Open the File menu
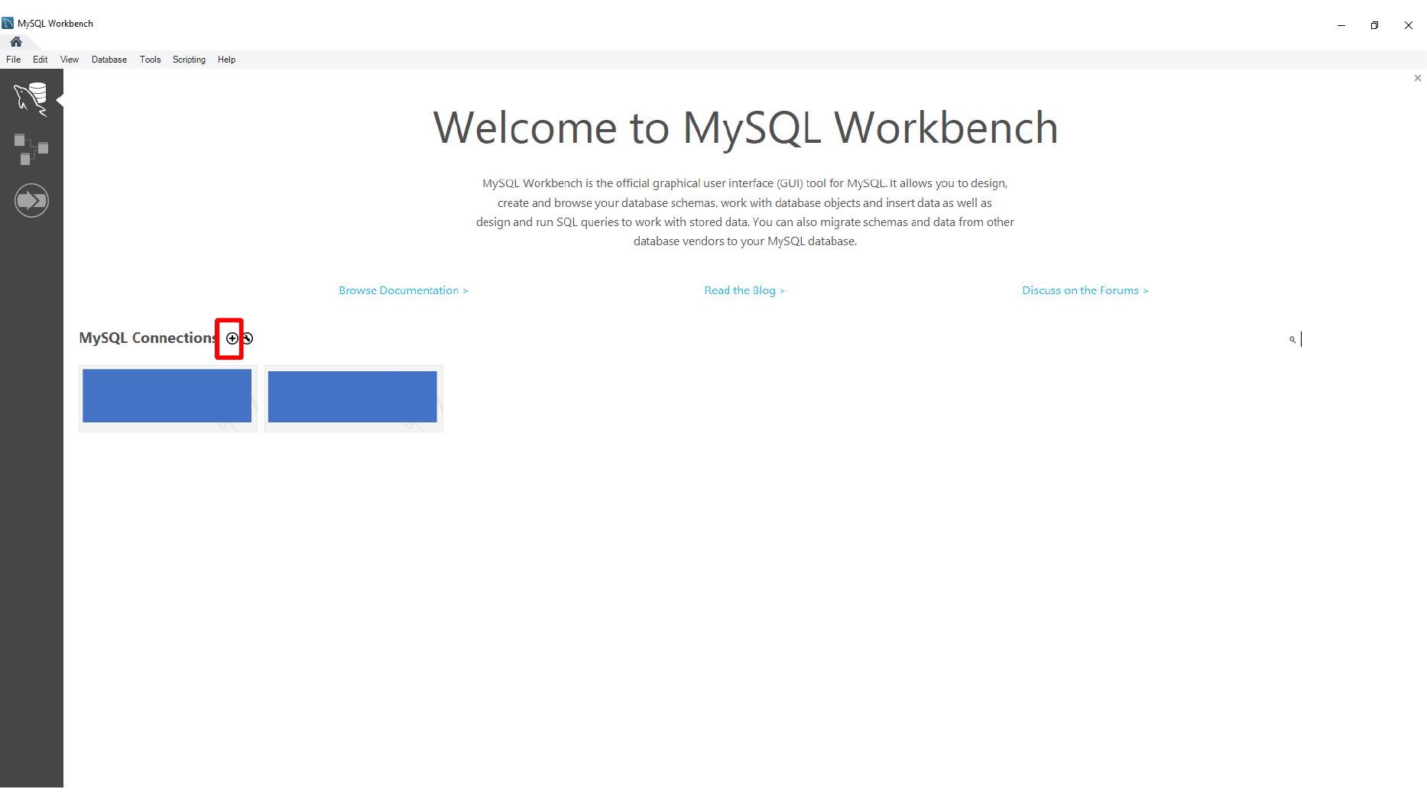The image size is (1427, 802). click(14, 60)
